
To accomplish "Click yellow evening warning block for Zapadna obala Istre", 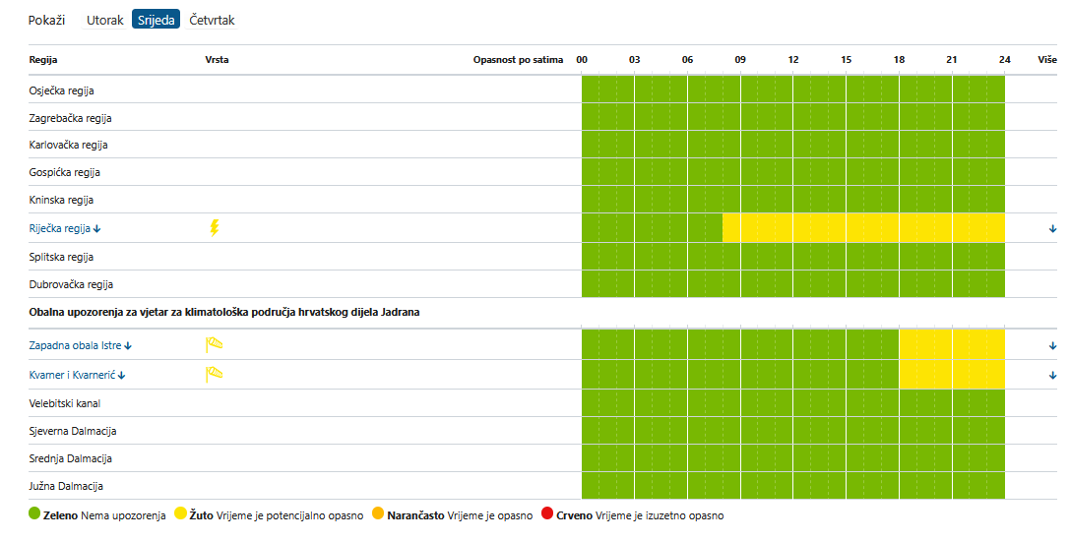I will (x=951, y=345).
